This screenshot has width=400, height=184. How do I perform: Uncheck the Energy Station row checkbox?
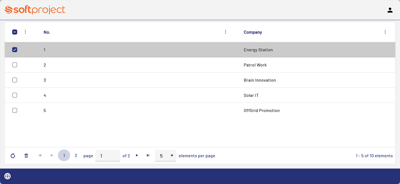click(15, 50)
